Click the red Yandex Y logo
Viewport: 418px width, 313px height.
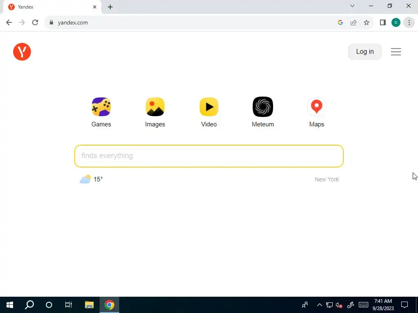tap(22, 52)
